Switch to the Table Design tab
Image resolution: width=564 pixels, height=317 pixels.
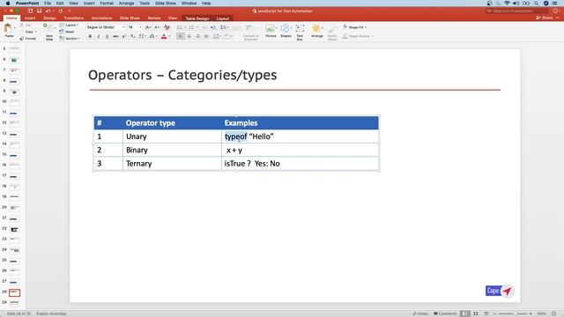pyautogui.click(x=197, y=18)
